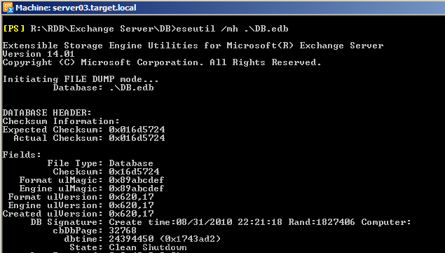This screenshot has height=253, width=445.
Task: Click the DB Signature create time 08/31/2010
Action: point(204,222)
